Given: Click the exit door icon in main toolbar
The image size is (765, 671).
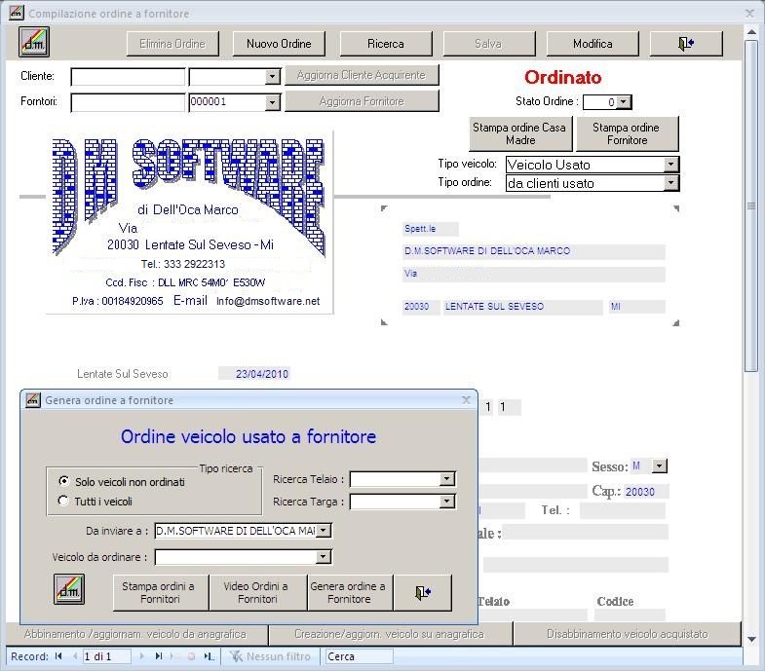Looking at the screenshot, I should tap(686, 44).
